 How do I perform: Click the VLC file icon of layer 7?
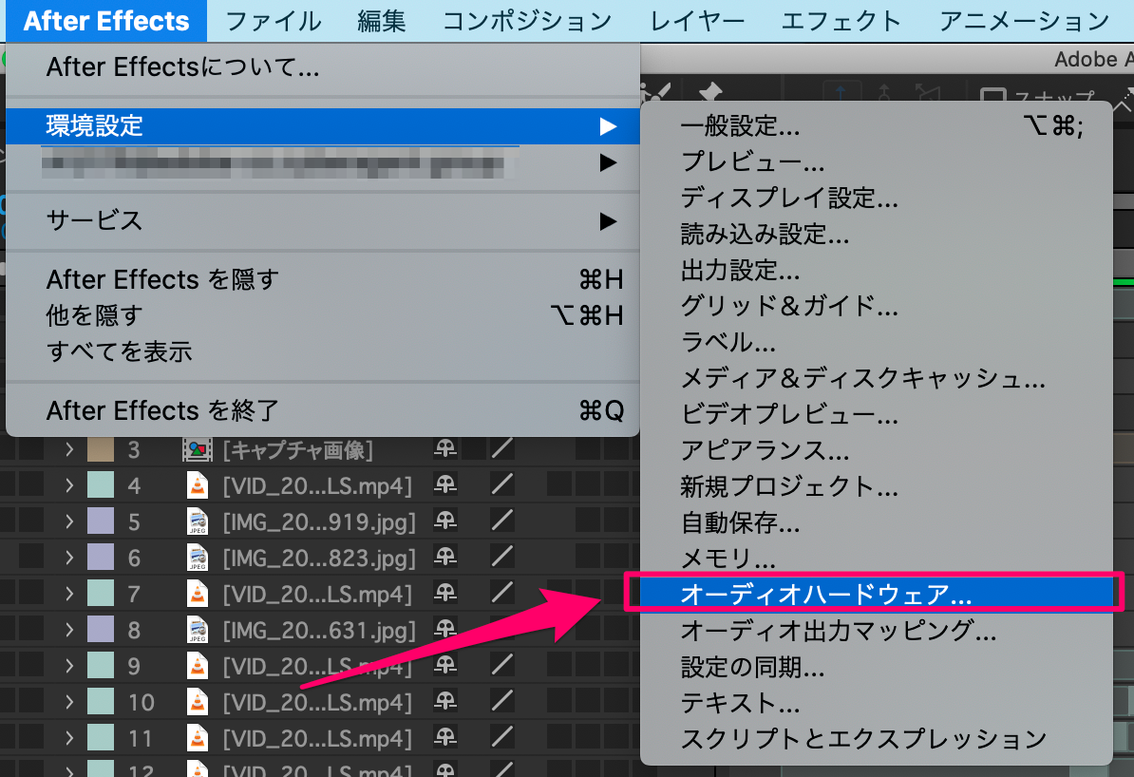[197, 594]
